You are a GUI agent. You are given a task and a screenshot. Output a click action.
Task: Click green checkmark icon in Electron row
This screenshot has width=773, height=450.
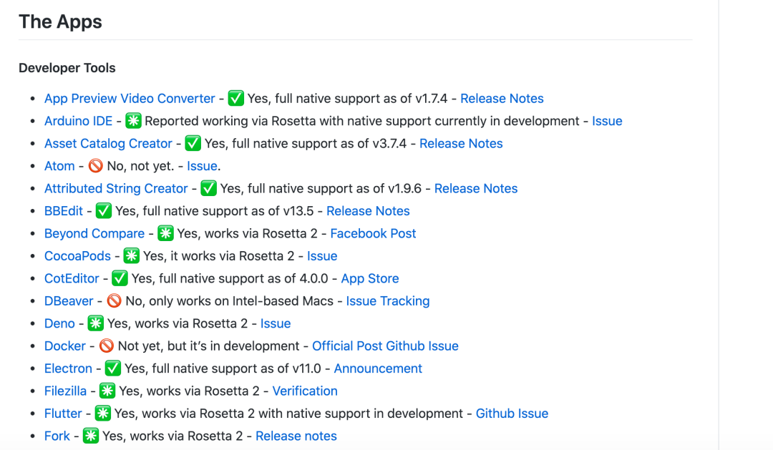point(113,368)
